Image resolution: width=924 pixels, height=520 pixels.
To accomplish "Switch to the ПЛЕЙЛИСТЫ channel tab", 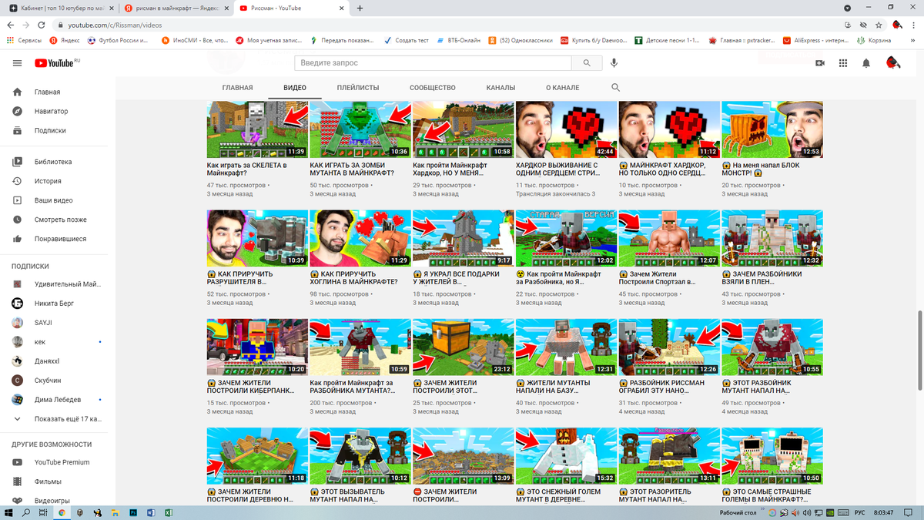I will [x=358, y=88].
